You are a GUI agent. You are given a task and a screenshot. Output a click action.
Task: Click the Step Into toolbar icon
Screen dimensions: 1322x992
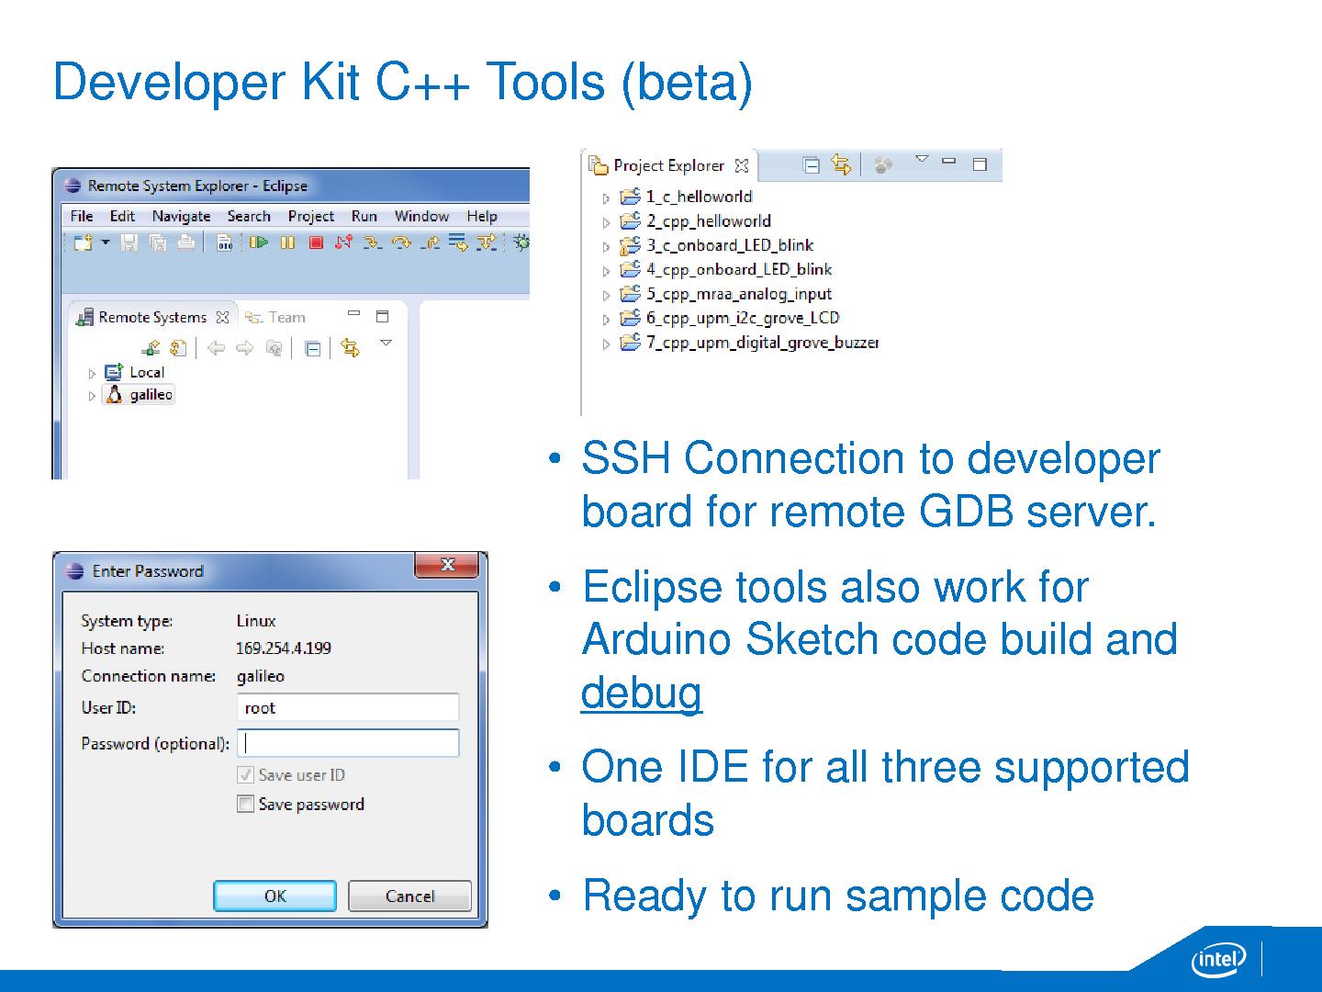pyautogui.click(x=371, y=242)
